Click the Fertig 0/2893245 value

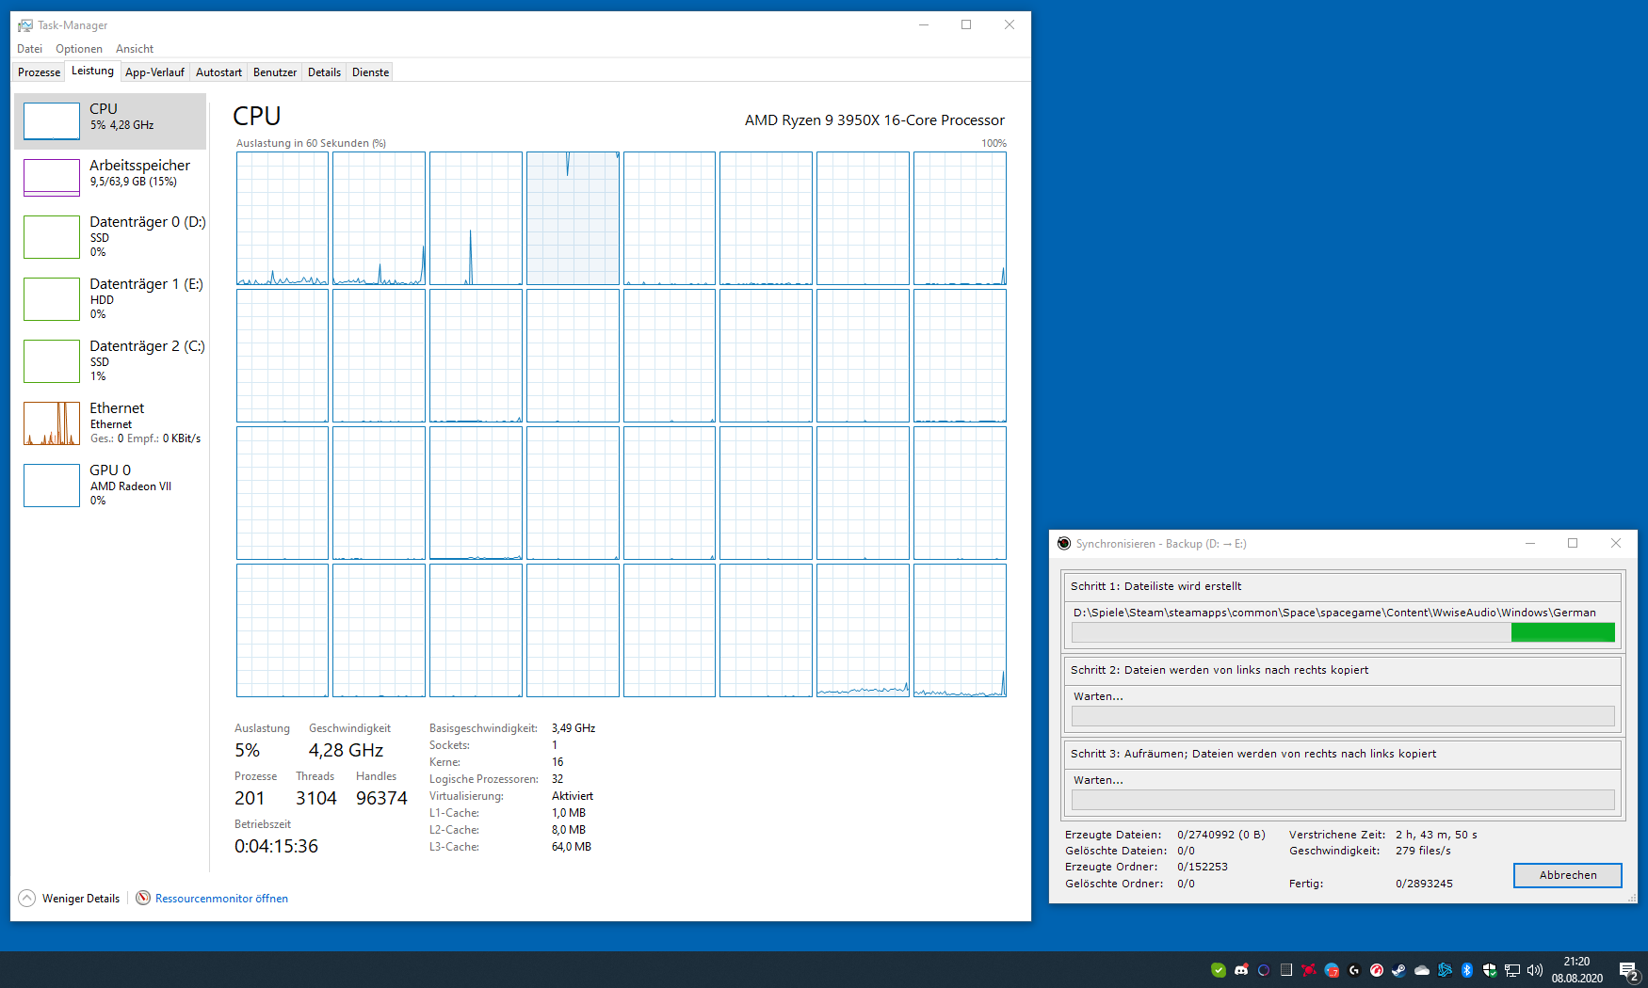click(1424, 884)
